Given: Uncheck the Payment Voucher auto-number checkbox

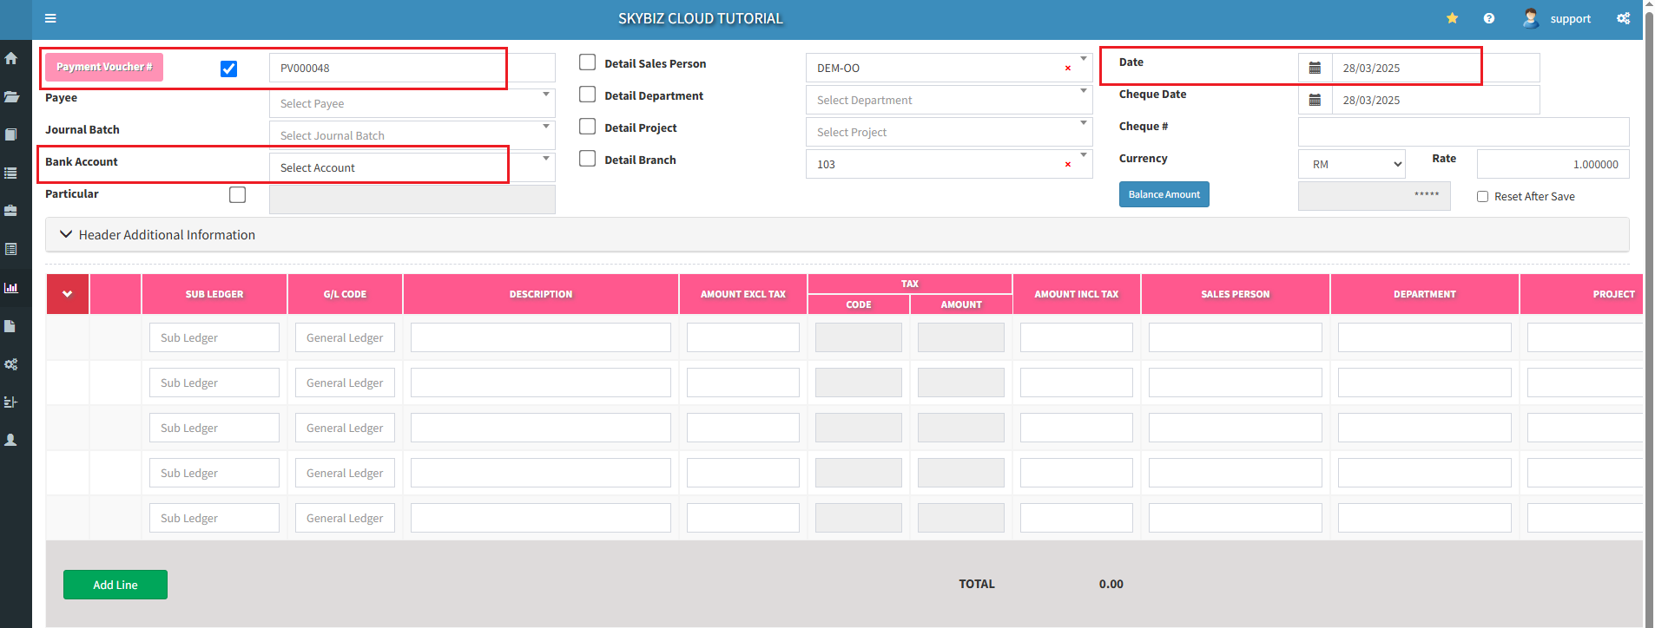Looking at the screenshot, I should pyautogui.click(x=228, y=69).
